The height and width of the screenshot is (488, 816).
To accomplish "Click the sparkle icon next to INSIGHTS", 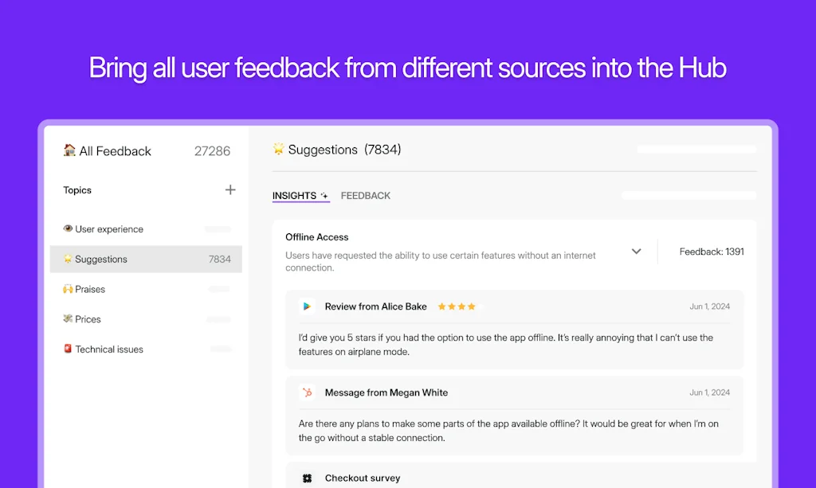I will [x=324, y=196].
